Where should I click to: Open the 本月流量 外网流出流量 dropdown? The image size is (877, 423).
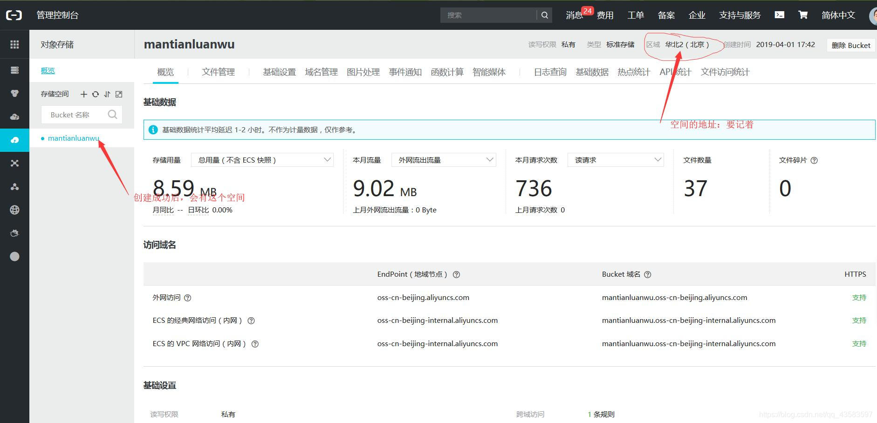(444, 160)
